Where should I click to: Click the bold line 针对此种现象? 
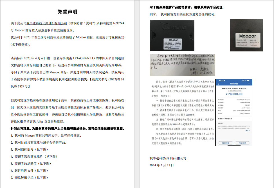coord(68,128)
